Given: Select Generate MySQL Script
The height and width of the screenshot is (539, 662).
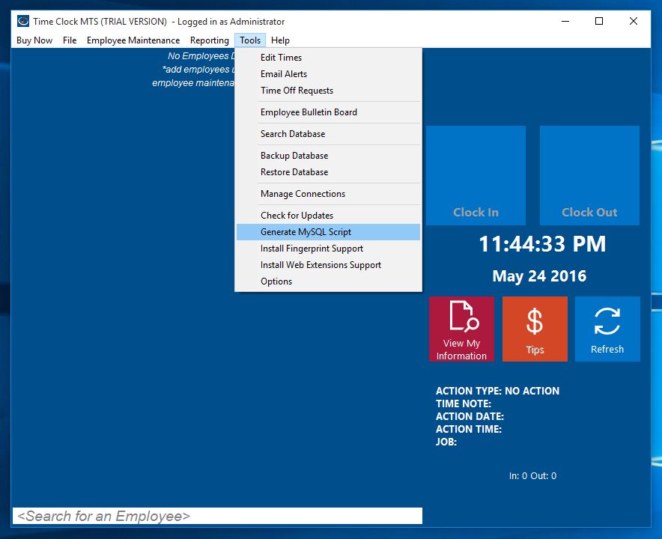Looking at the screenshot, I should [x=329, y=232].
